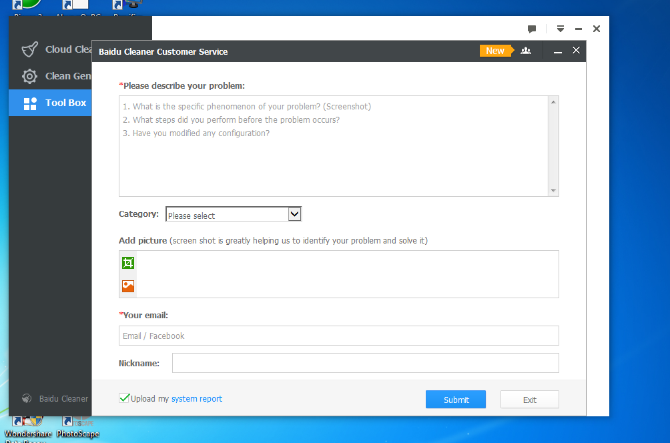Image resolution: width=670 pixels, height=443 pixels.
Task: Click Exit button
Action: tap(529, 400)
